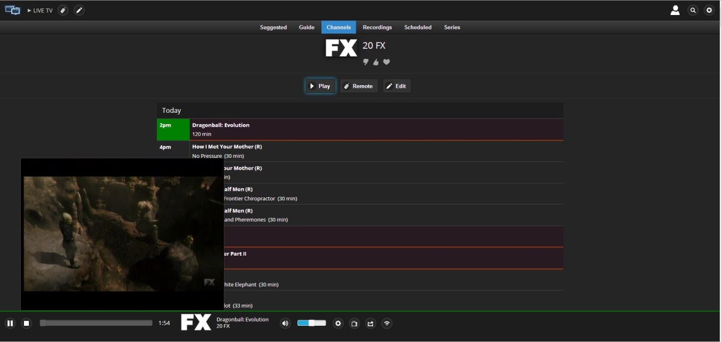Click the Remote button
This screenshot has height=342, width=721.
(359, 86)
